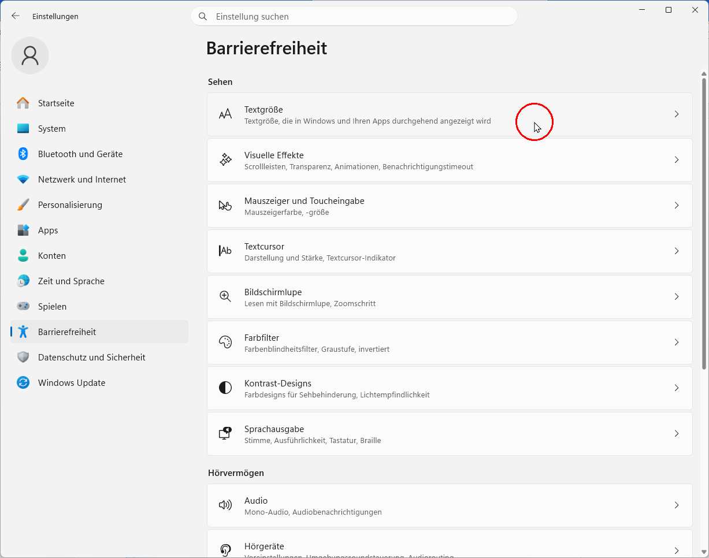709x558 pixels.
Task: Open Farbfilter via its chevron
Action: (x=677, y=343)
